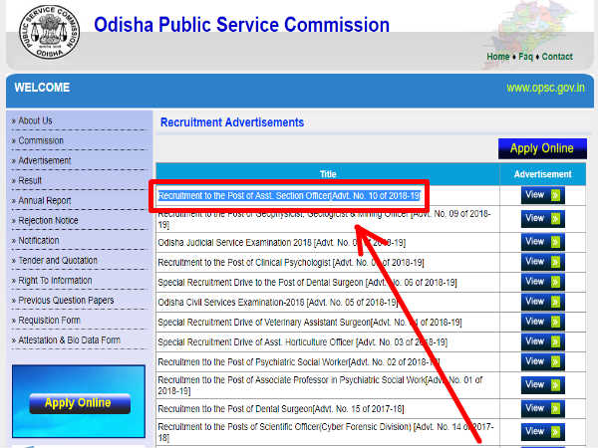The image size is (598, 448).
Task: Click the Title column header
Action: [328, 174]
